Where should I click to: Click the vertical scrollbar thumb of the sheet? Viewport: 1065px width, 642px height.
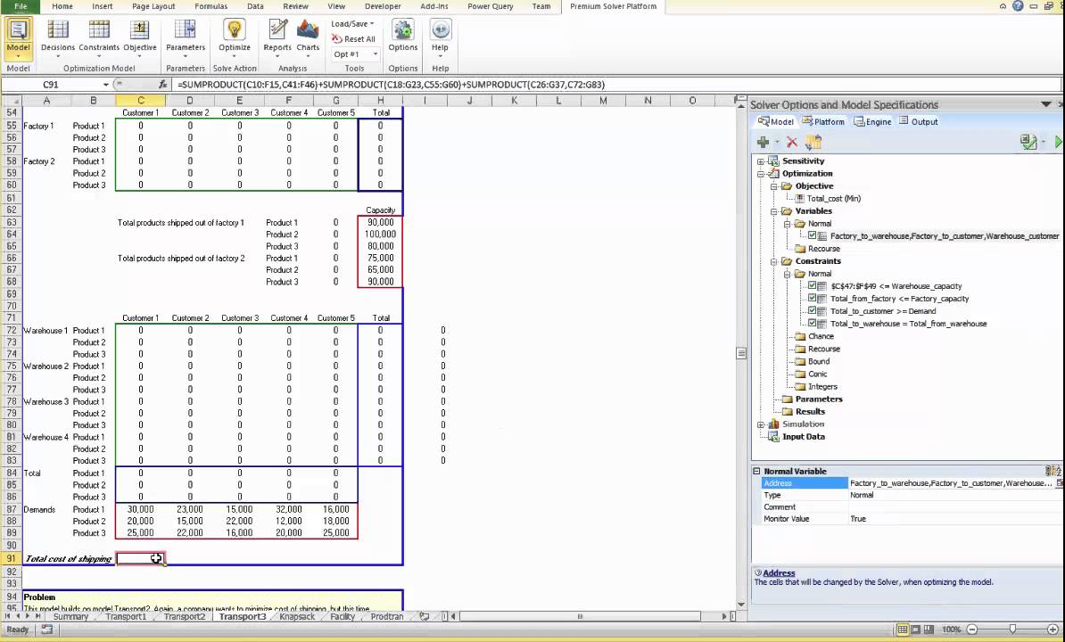tap(741, 353)
